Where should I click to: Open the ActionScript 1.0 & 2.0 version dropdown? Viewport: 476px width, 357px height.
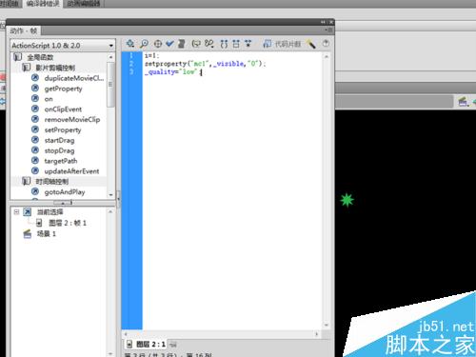63,46
